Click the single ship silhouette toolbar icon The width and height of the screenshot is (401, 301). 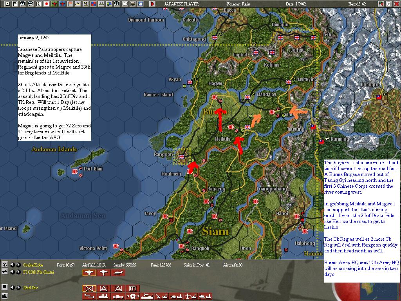tap(78, 4)
